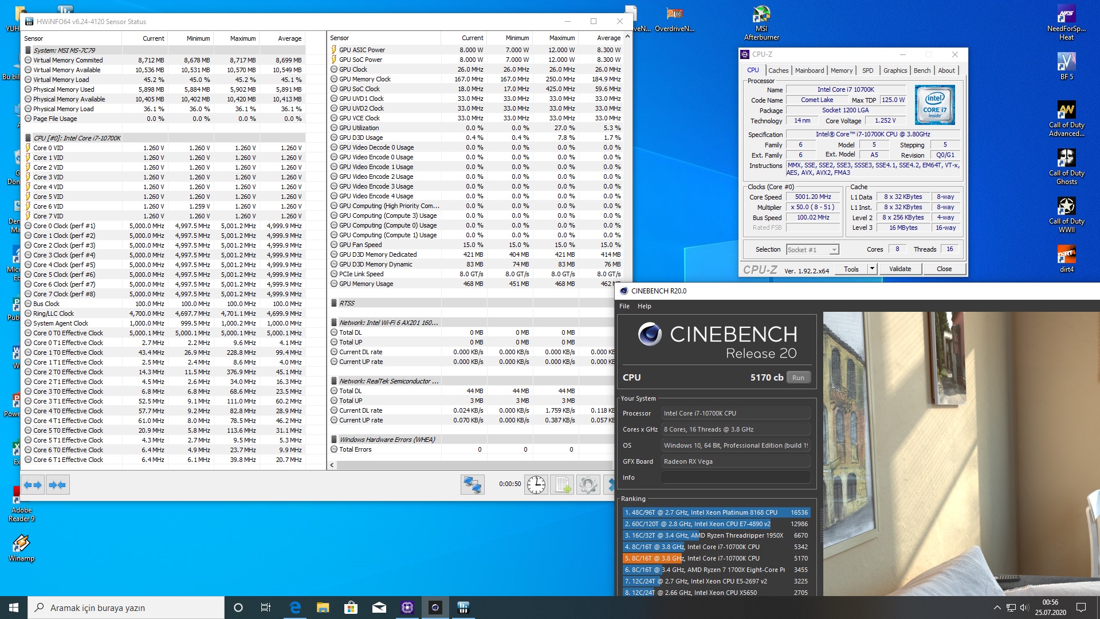Click HWiNFO expand columns arrows icon

pyautogui.click(x=33, y=485)
